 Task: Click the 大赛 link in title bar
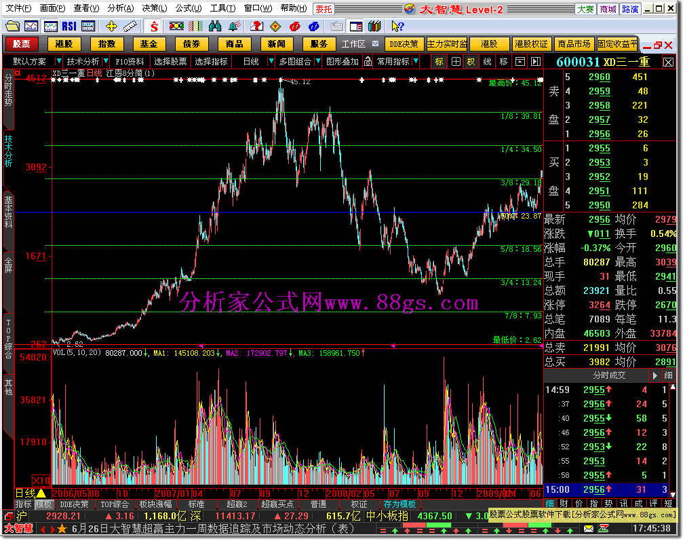coord(585,9)
